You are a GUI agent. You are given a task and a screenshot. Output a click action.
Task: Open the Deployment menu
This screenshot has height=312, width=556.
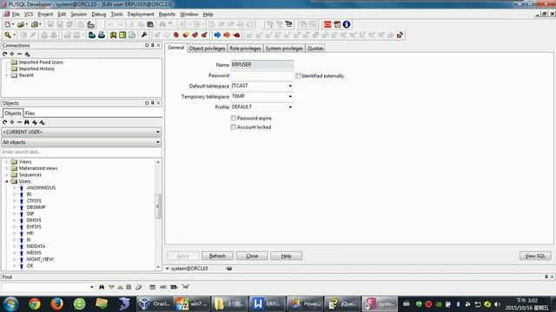click(x=141, y=14)
